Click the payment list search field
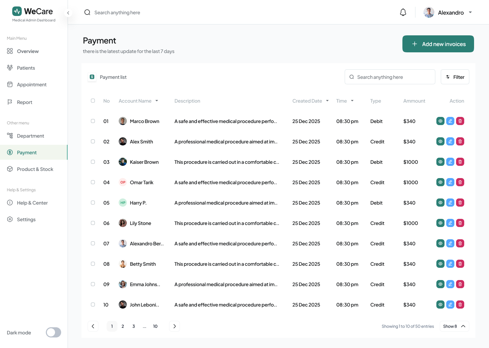This screenshot has height=348, width=489. (x=390, y=77)
